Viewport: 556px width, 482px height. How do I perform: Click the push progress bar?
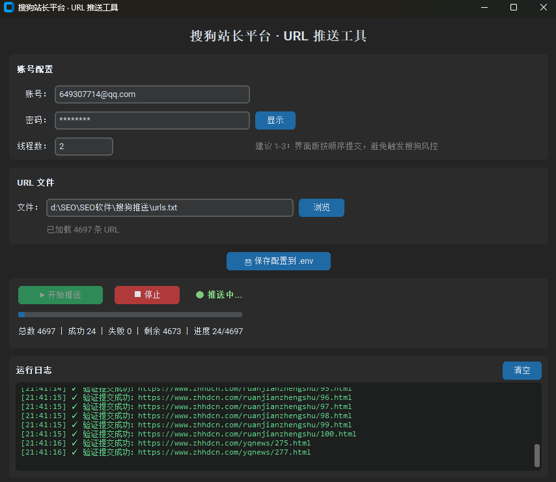click(130, 315)
